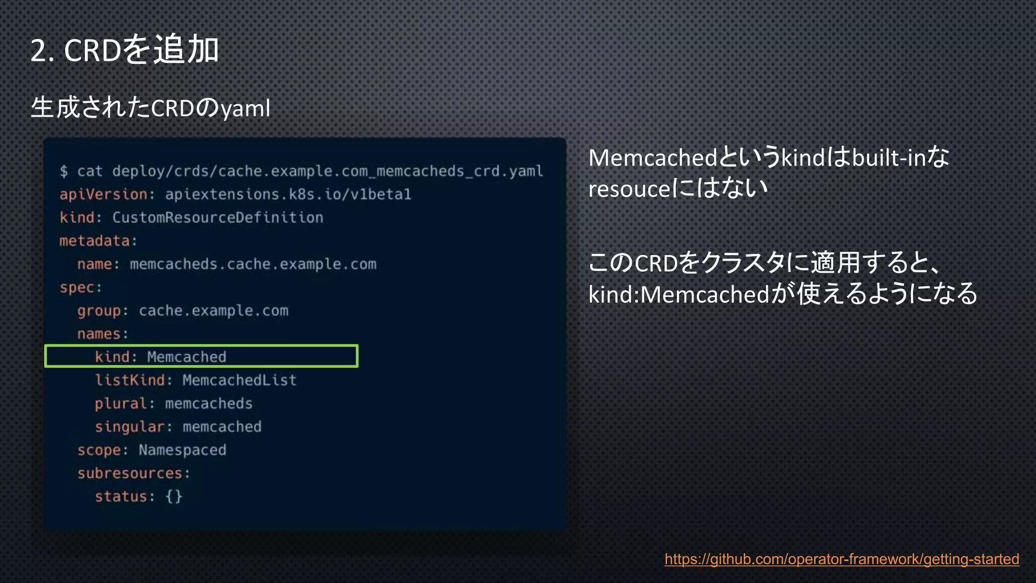
Task: Click 'kind: CustomResourceDefinition' line
Action: point(191,218)
